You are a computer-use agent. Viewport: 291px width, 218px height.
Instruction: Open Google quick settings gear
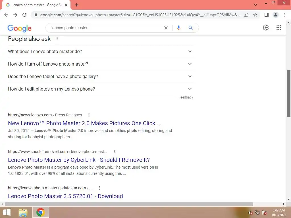(x=266, y=28)
